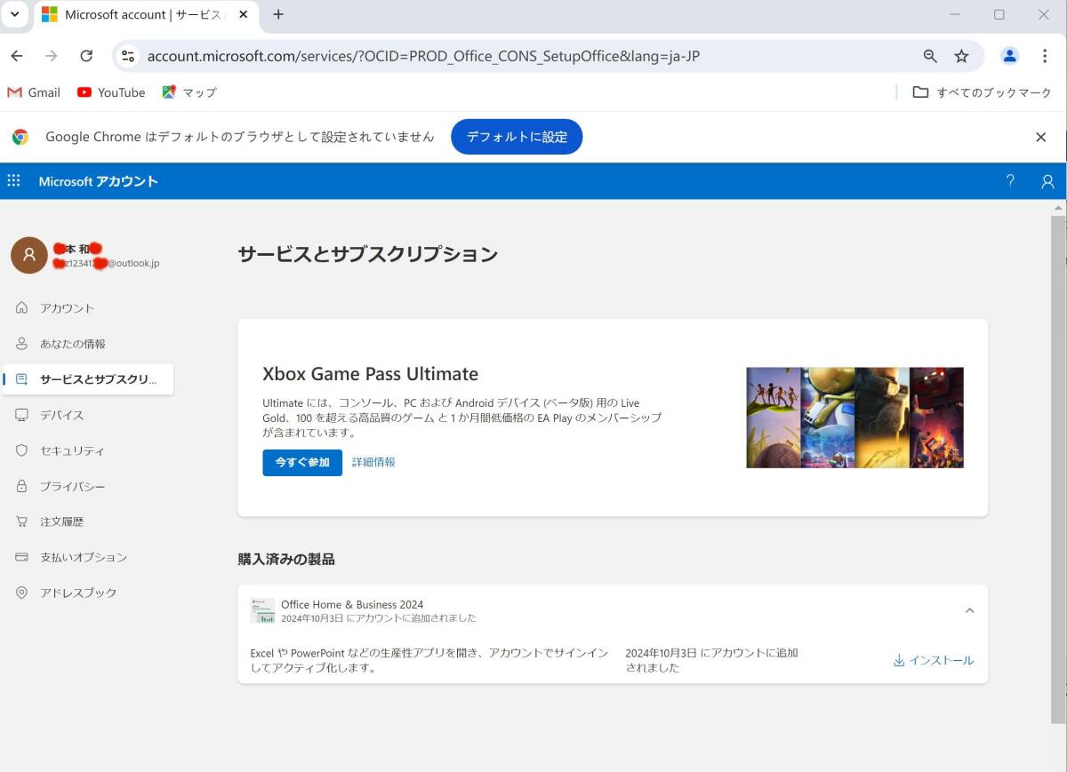Click the zoom magnifier icon in address bar
The width and height of the screenshot is (1067, 772).
pos(930,56)
